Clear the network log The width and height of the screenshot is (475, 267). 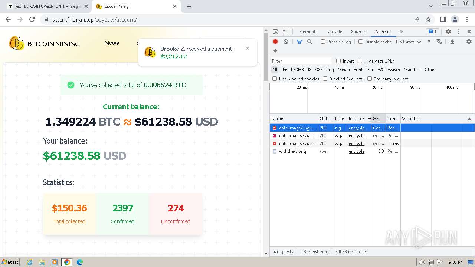coord(286,42)
